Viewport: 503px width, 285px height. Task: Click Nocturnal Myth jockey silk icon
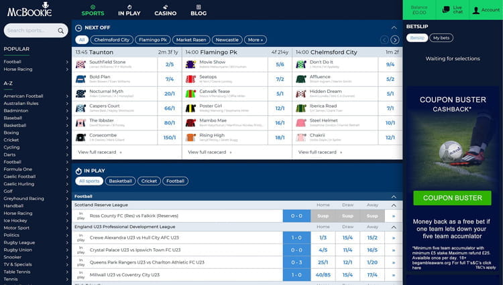pyautogui.click(x=80, y=94)
